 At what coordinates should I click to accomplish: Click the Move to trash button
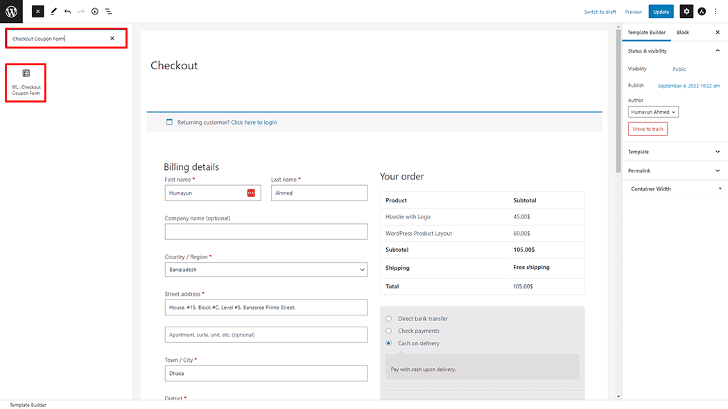pyautogui.click(x=648, y=129)
